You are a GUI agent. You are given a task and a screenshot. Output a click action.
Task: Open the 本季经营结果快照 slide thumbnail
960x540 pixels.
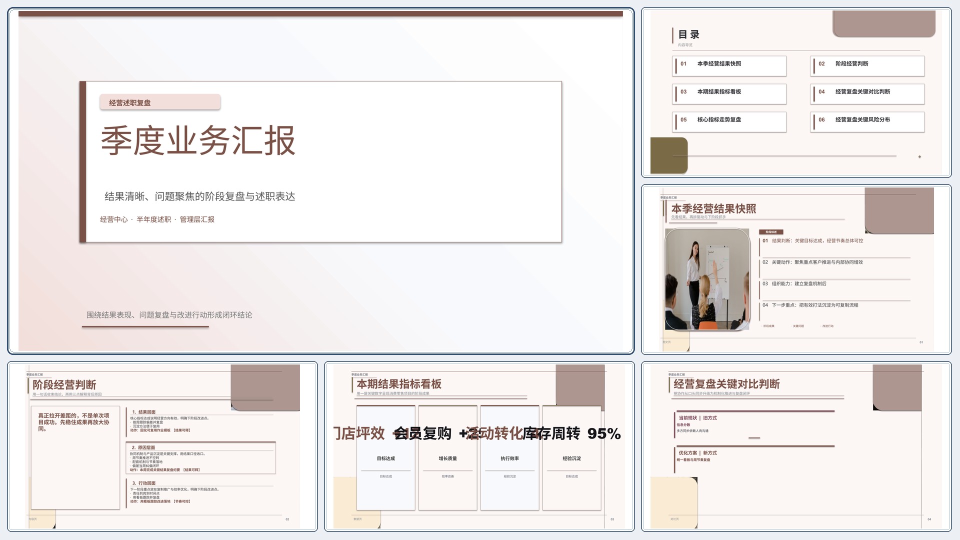coord(796,269)
